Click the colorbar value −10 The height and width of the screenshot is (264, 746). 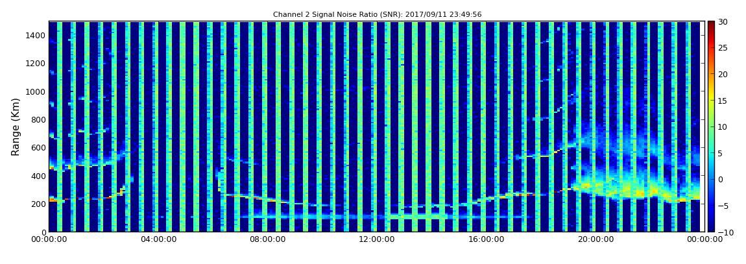(725, 232)
